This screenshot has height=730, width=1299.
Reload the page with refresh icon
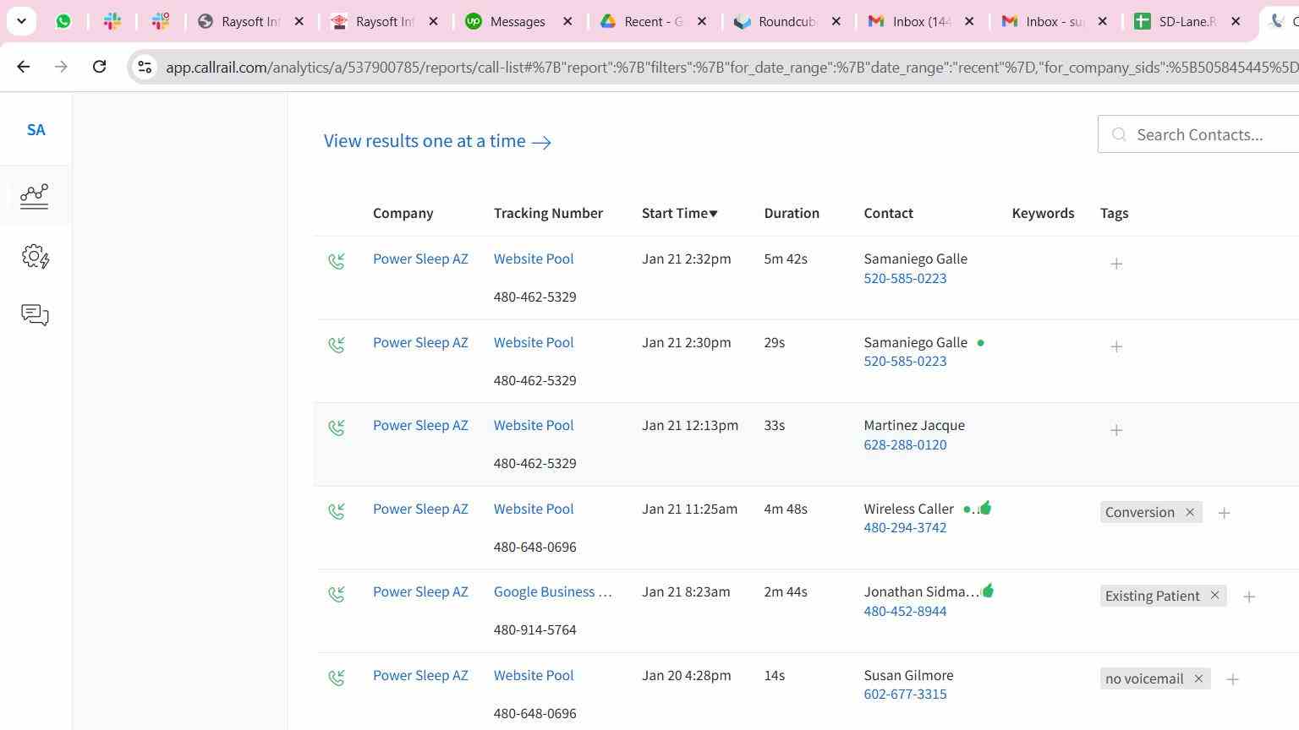pos(99,66)
